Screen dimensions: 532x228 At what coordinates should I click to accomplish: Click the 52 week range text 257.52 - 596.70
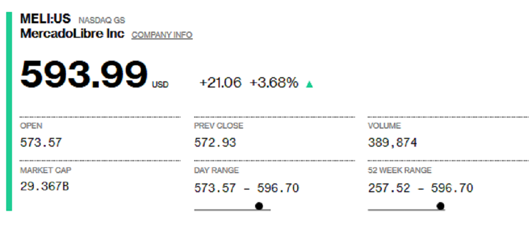click(x=421, y=188)
